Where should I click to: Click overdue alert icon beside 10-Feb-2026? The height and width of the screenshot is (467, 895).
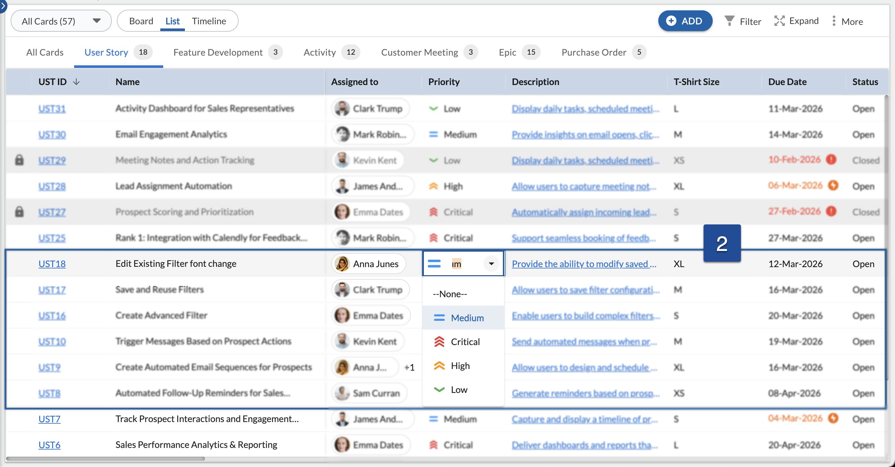click(831, 159)
